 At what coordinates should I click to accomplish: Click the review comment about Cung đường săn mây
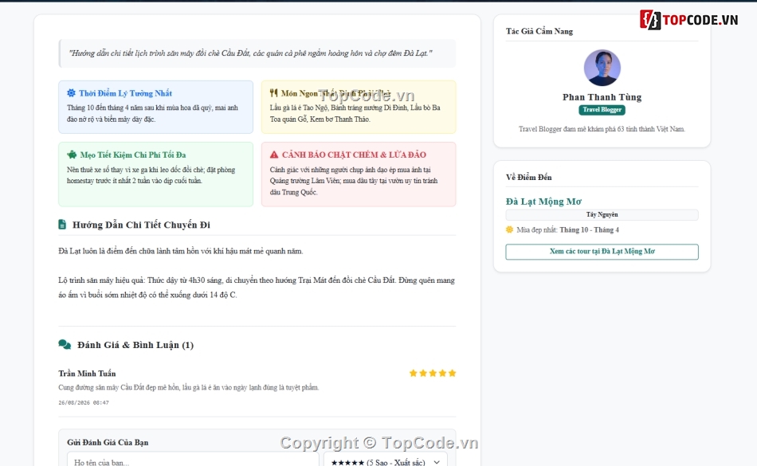(x=188, y=387)
